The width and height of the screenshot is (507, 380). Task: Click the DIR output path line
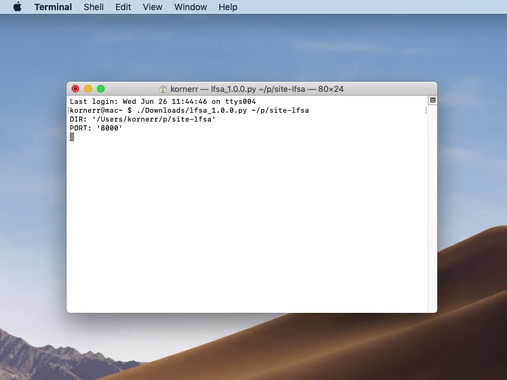point(143,119)
